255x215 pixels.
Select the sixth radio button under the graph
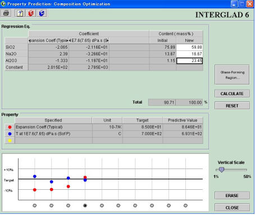coord(119,205)
